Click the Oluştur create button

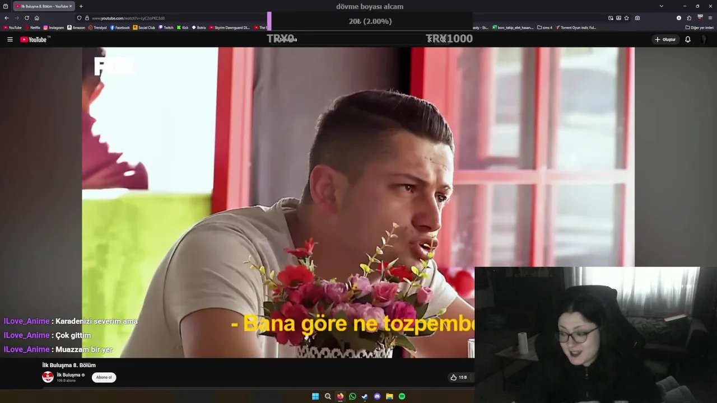pyautogui.click(x=665, y=39)
